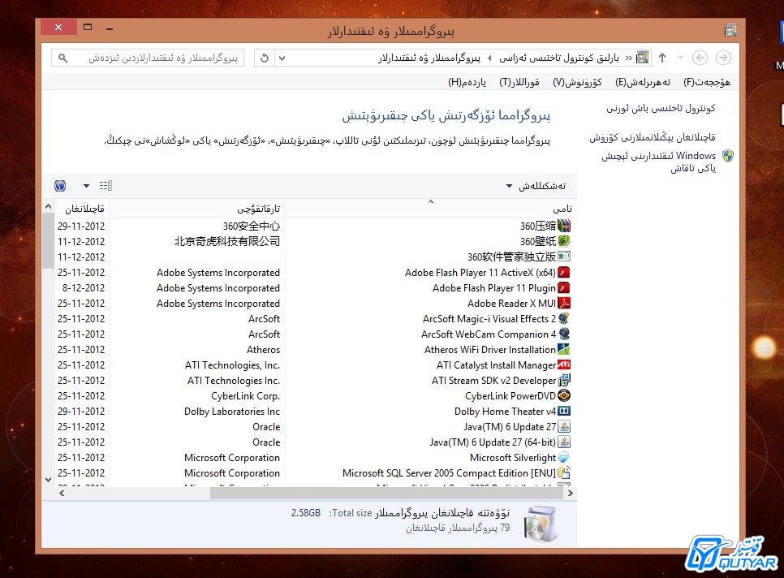Expand the view options dropdown arrow

click(x=86, y=186)
